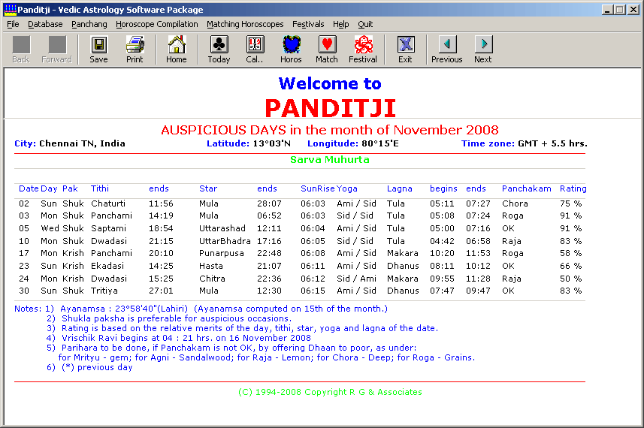Click the Ayanamsa note line
This screenshot has width=644, height=428.
224,309
